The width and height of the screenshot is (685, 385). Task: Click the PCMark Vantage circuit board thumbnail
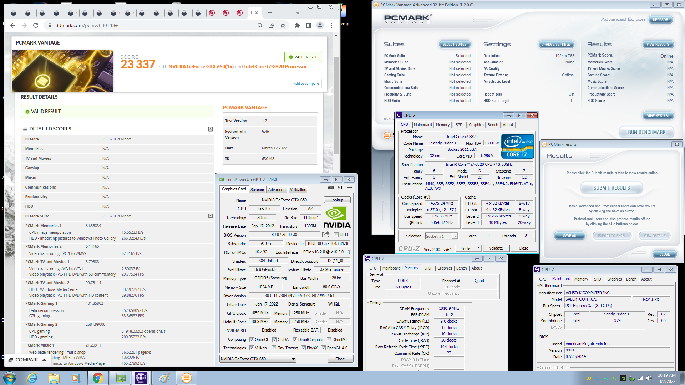tap(62, 71)
